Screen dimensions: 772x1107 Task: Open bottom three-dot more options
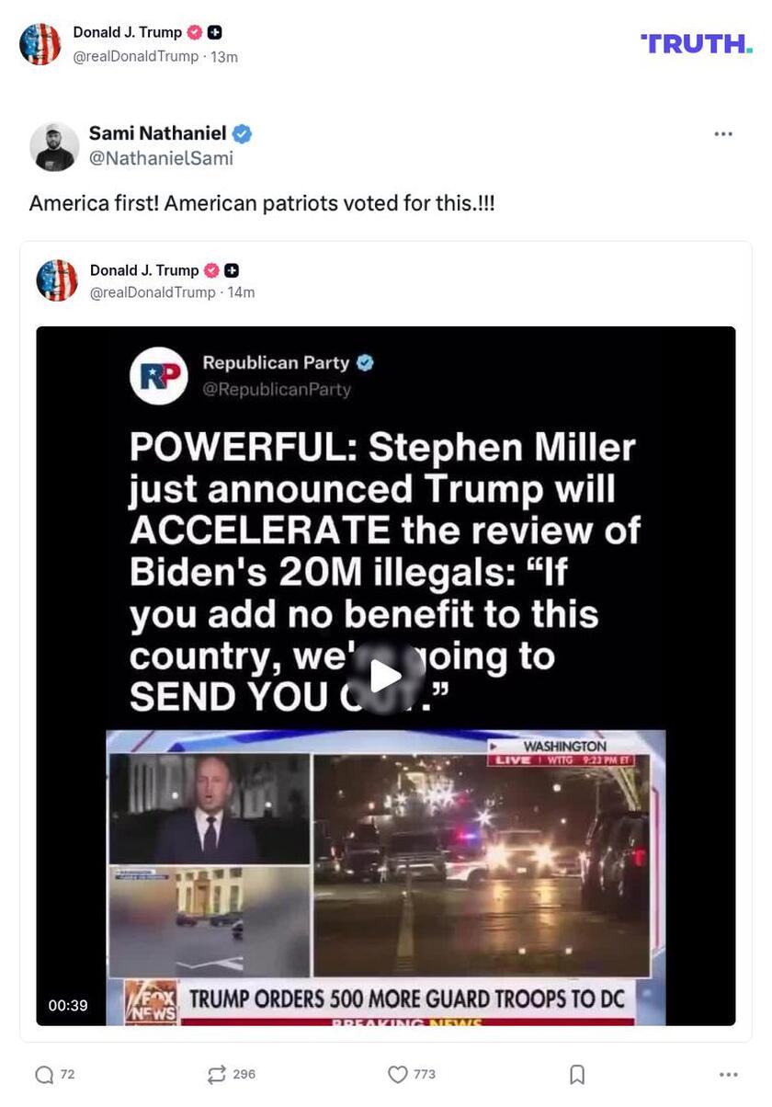[x=729, y=1074]
